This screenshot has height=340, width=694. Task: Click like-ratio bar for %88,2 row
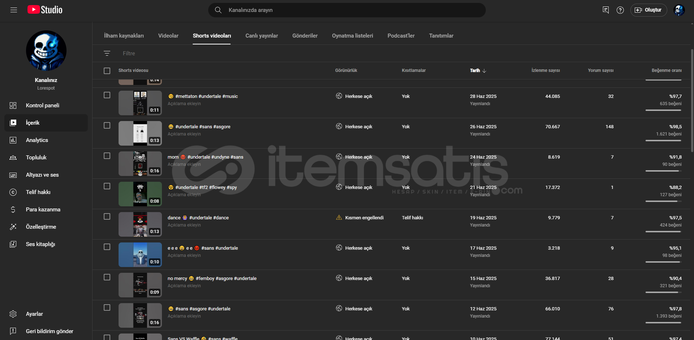tap(663, 201)
